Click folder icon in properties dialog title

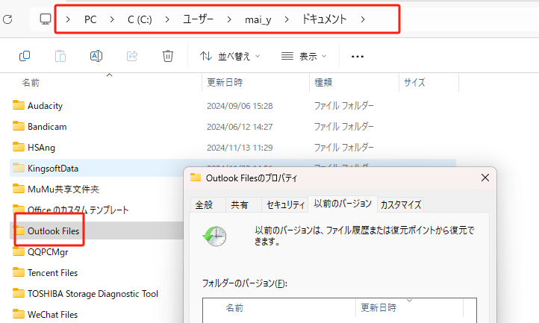click(196, 178)
